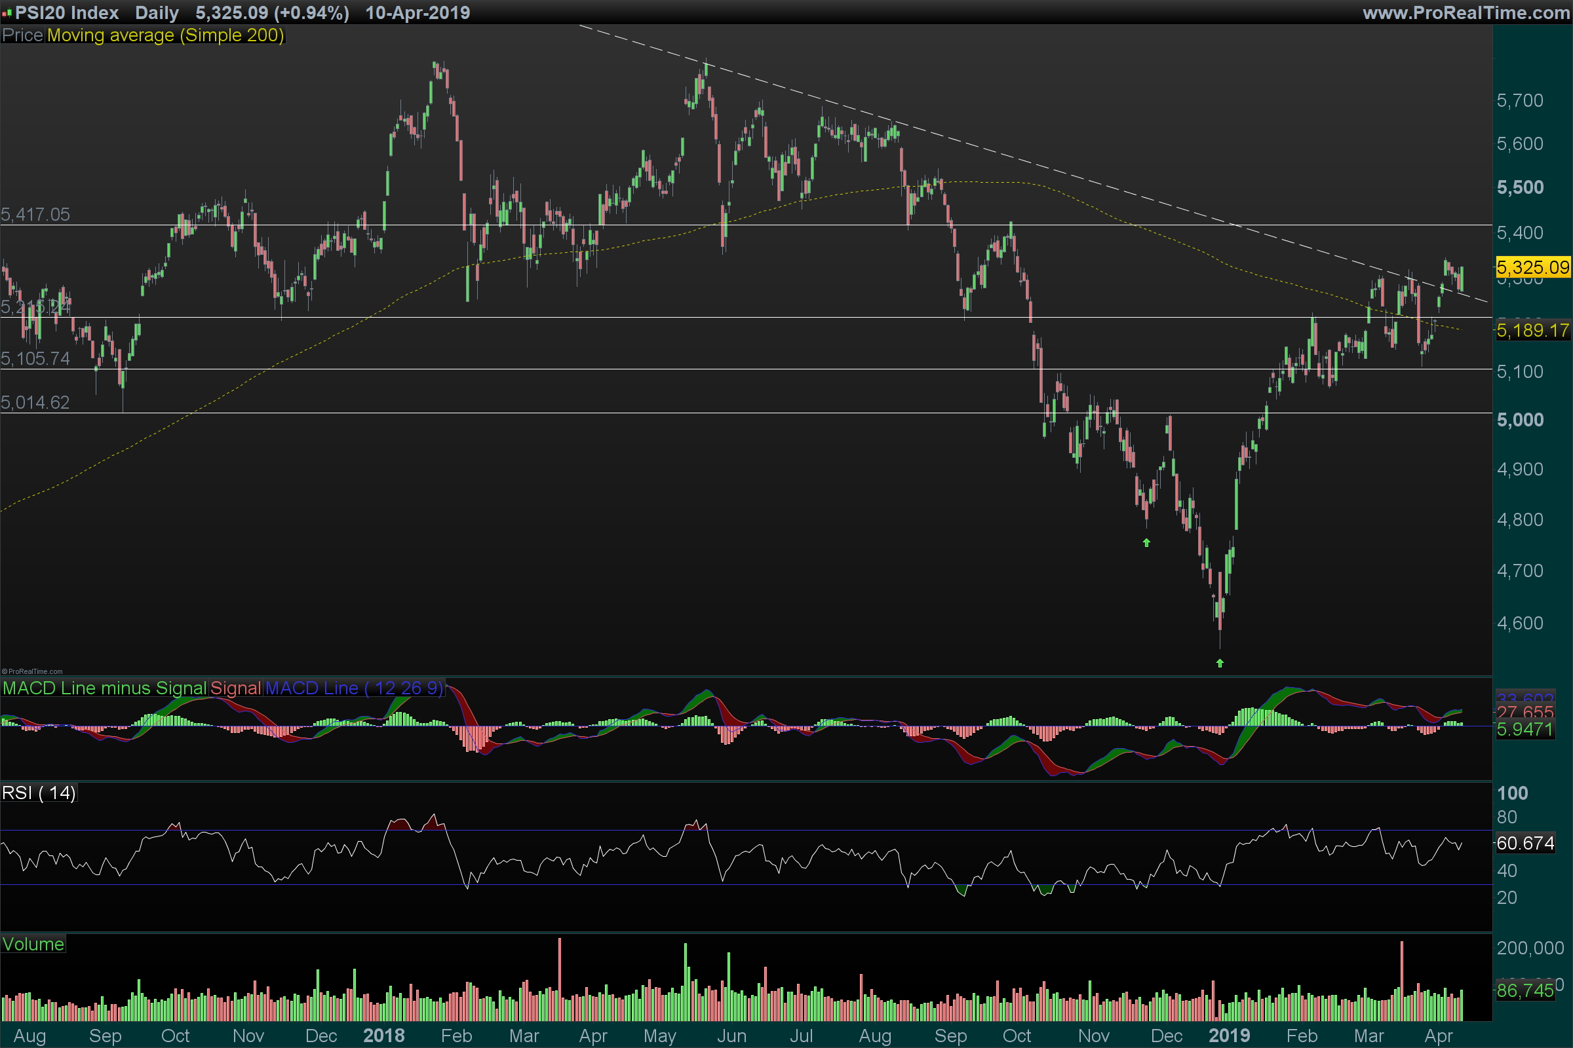This screenshot has width=1573, height=1048.
Task: Click the 60.674 RSI value tag
Action: (1525, 844)
